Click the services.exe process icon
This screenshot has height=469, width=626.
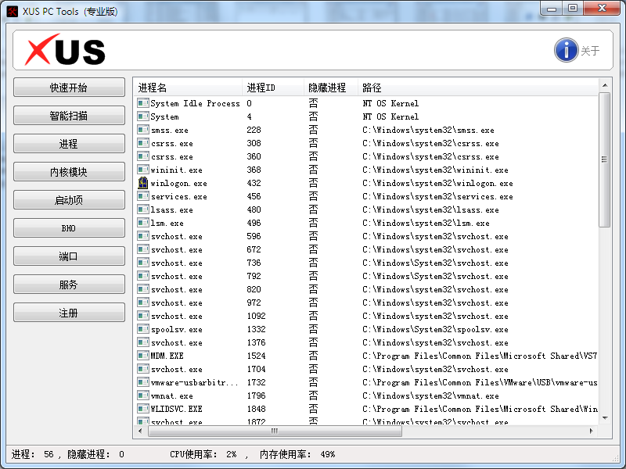click(142, 196)
